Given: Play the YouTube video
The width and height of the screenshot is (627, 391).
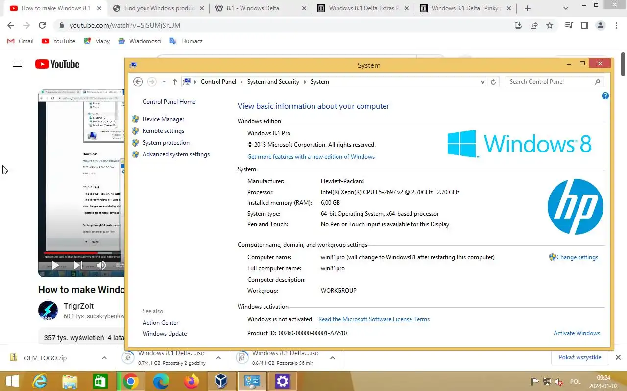Looking at the screenshot, I should point(55,265).
